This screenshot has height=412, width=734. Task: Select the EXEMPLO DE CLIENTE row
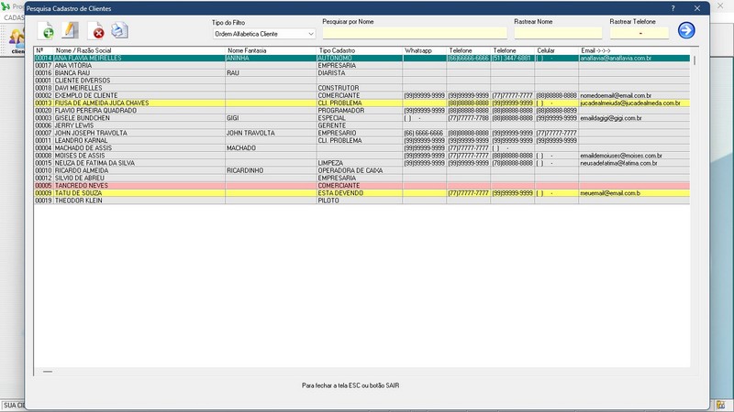(x=361, y=96)
